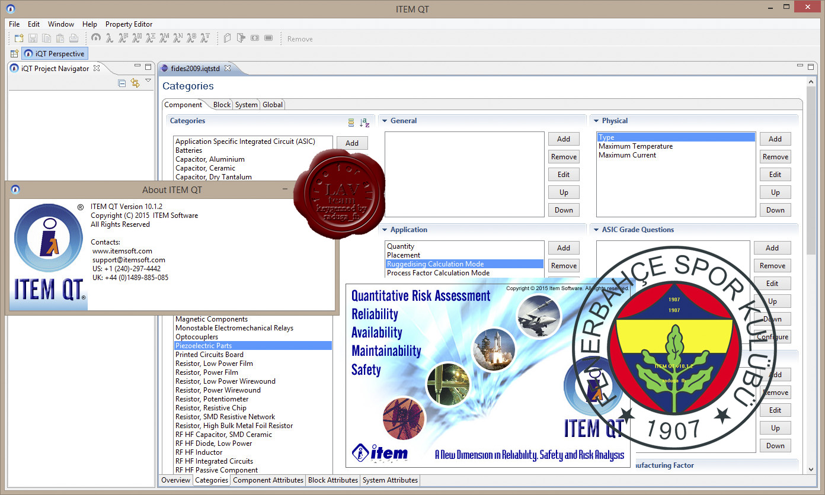This screenshot has height=495, width=825.
Task: Open the Property Editor menu
Action: point(129,24)
